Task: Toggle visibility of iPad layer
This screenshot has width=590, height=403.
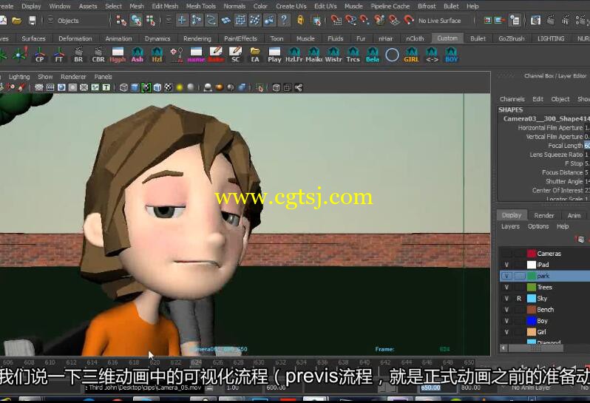Action: coord(506,265)
